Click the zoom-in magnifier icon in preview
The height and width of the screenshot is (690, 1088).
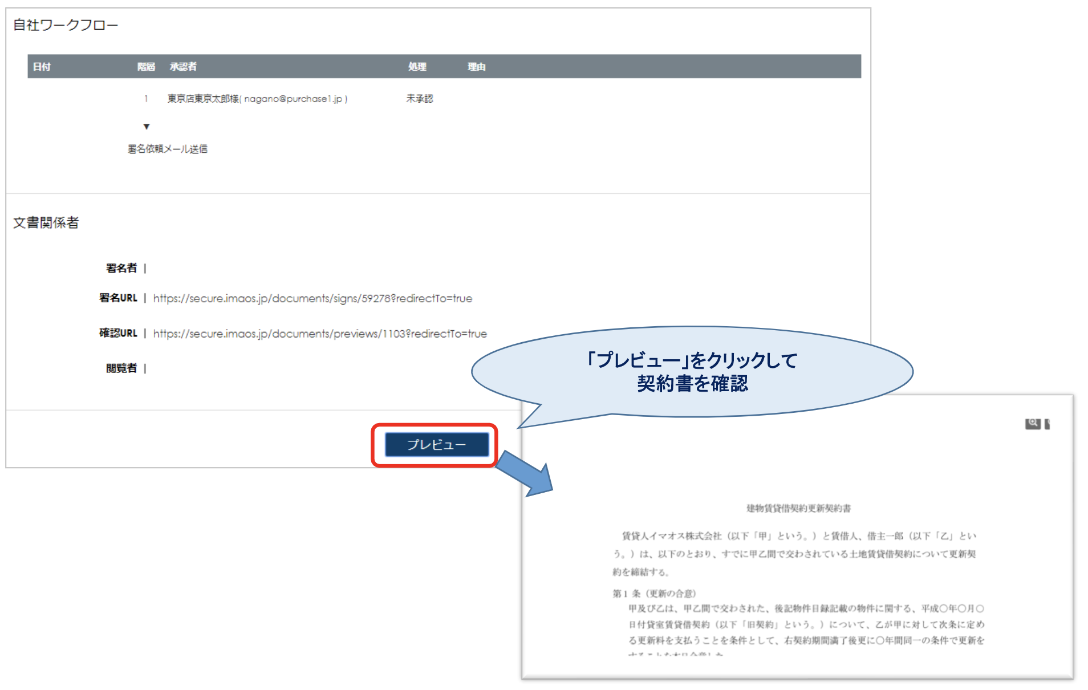(1032, 424)
